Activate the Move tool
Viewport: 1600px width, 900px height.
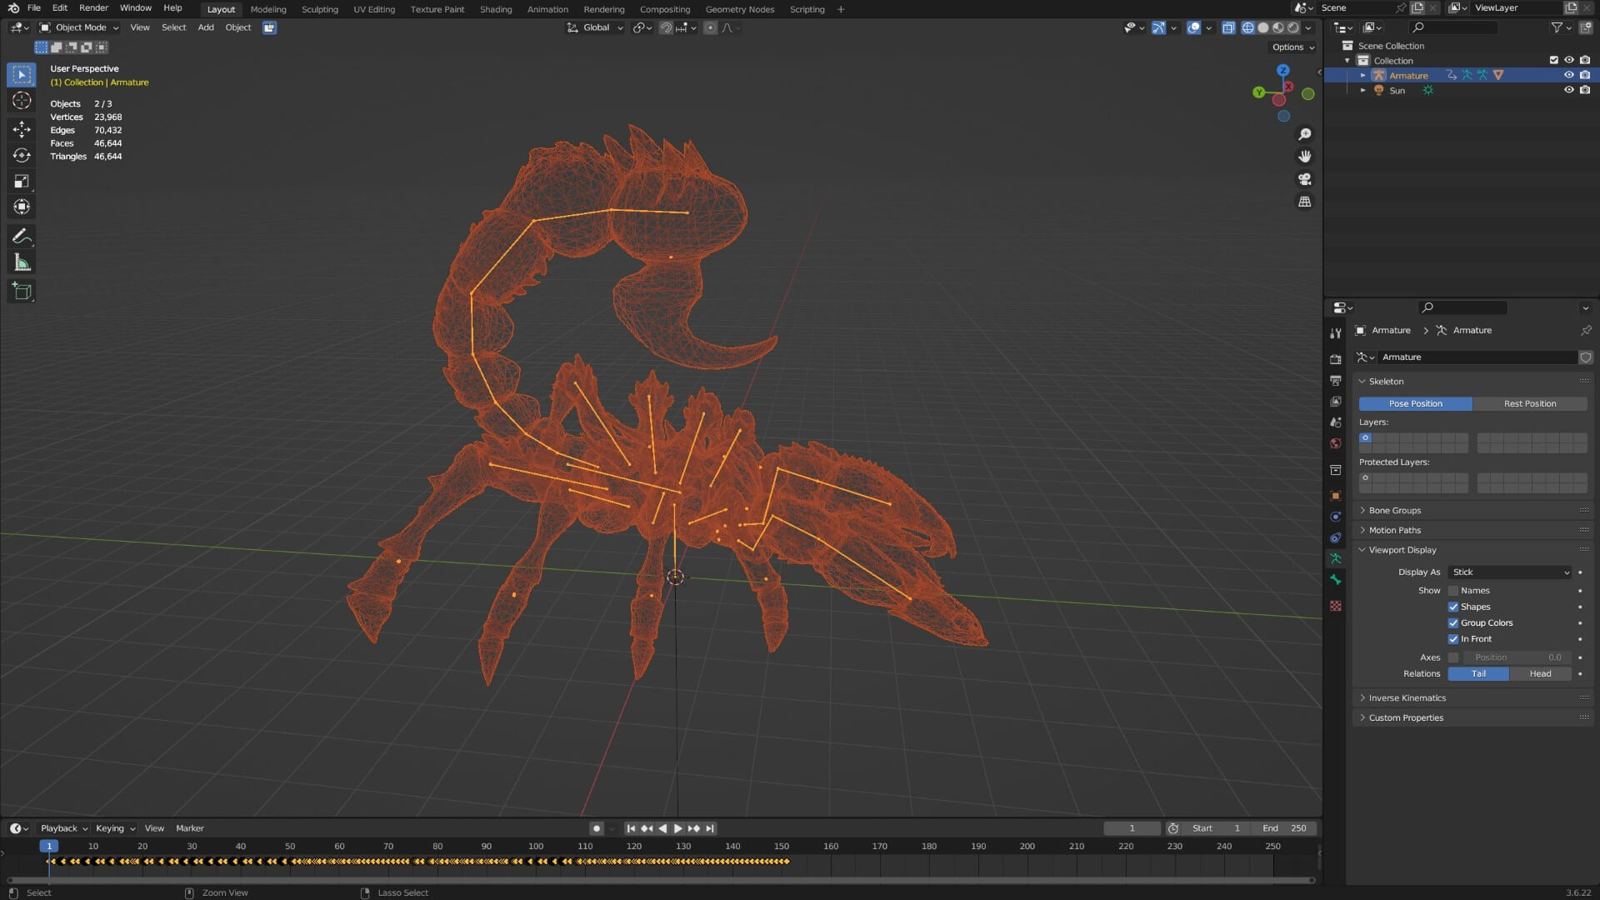22,128
